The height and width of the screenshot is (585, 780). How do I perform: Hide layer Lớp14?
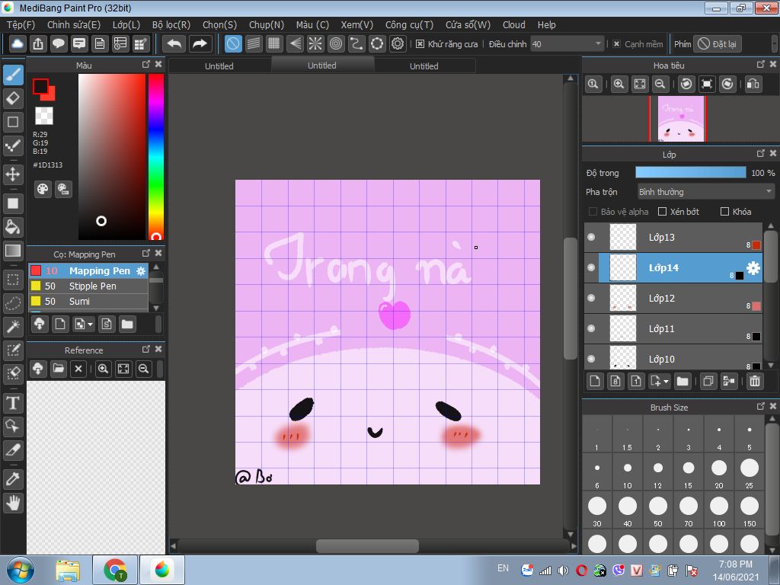coord(591,267)
